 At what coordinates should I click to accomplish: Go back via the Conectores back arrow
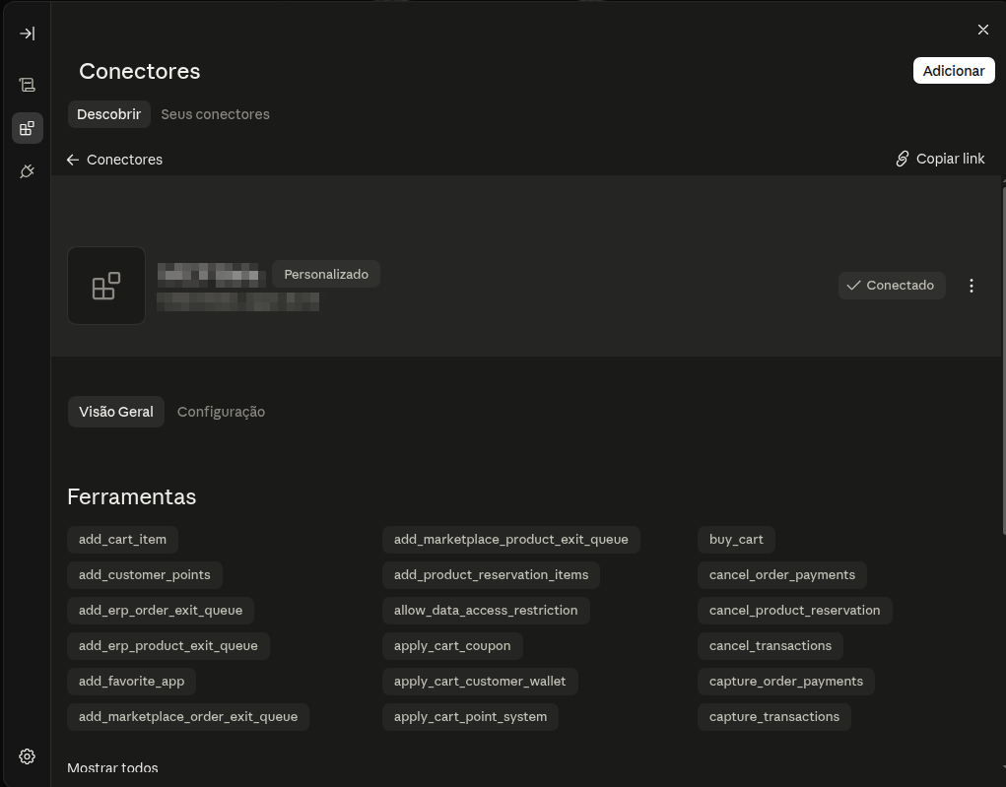pos(115,159)
